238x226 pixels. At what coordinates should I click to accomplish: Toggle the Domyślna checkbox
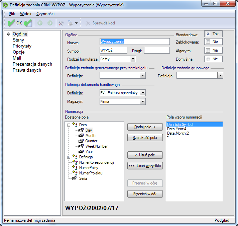pyautogui.click(x=208, y=59)
